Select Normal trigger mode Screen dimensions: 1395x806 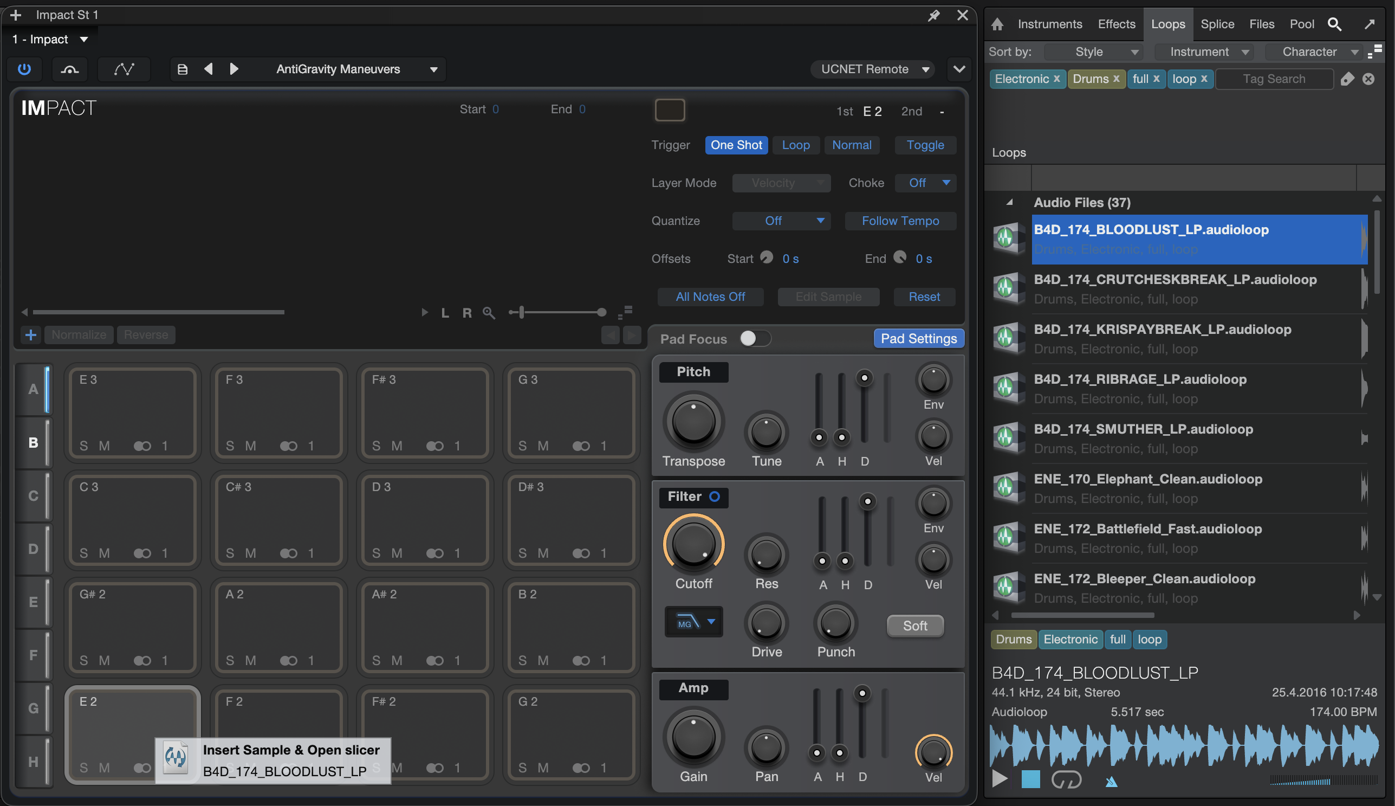point(851,145)
